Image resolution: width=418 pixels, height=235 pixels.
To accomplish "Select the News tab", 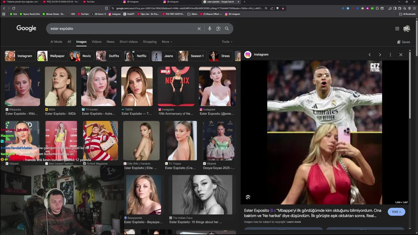I will (110, 42).
